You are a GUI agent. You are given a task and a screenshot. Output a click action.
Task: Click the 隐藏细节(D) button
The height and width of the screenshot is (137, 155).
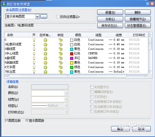click(138, 19)
